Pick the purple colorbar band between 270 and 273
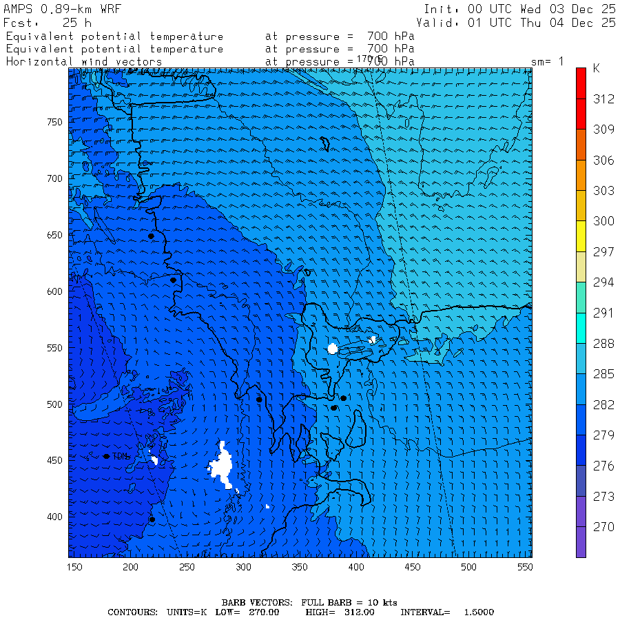620x620 pixels. pyautogui.click(x=581, y=511)
